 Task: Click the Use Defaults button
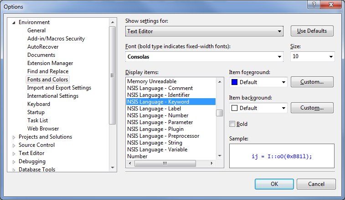click(312, 31)
